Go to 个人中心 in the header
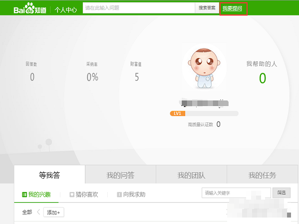The width and height of the screenshot is (299, 224). point(66,9)
